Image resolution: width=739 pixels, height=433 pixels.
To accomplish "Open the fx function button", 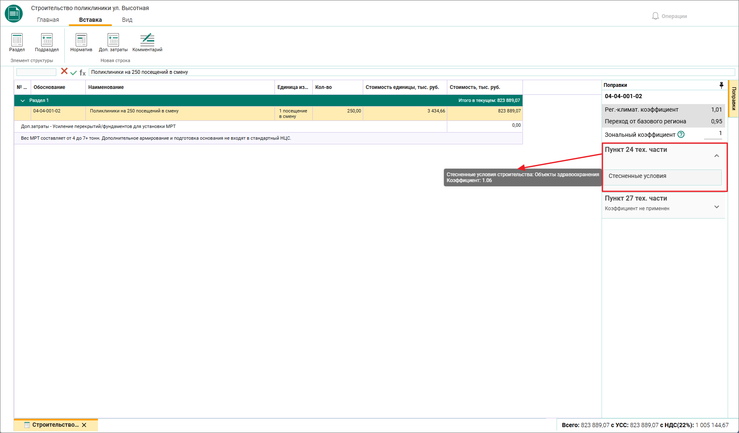I will point(82,73).
